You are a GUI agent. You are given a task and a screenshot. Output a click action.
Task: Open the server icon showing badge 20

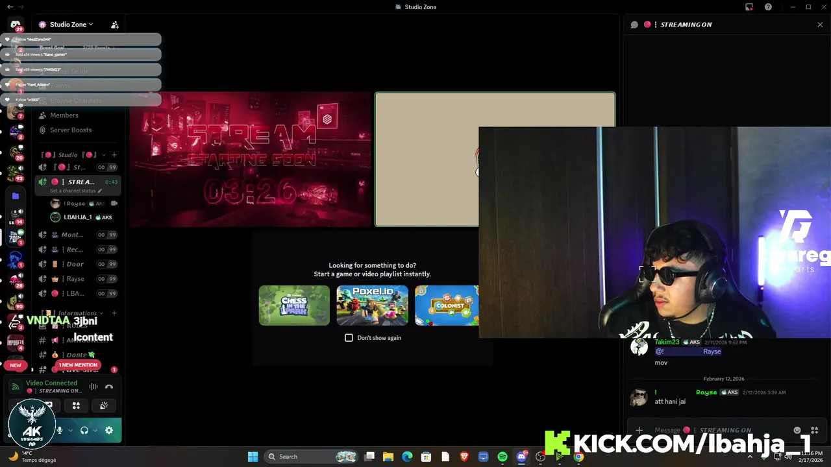(x=14, y=152)
